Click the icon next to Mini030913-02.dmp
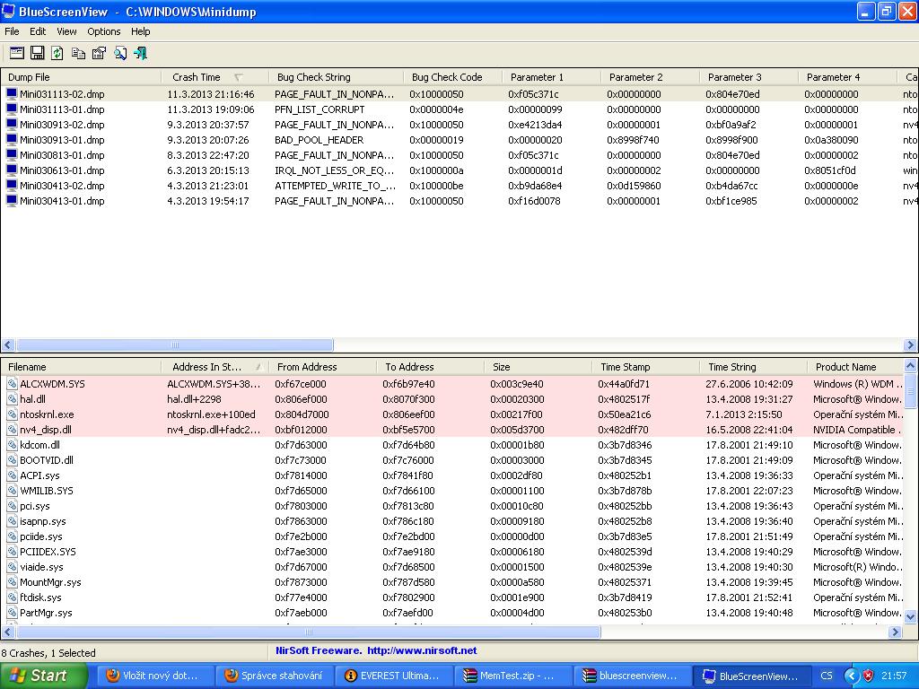919x689 pixels. (12, 124)
